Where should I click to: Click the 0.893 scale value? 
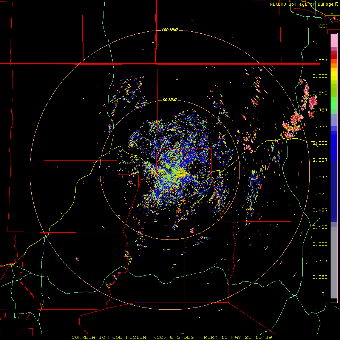(x=320, y=76)
